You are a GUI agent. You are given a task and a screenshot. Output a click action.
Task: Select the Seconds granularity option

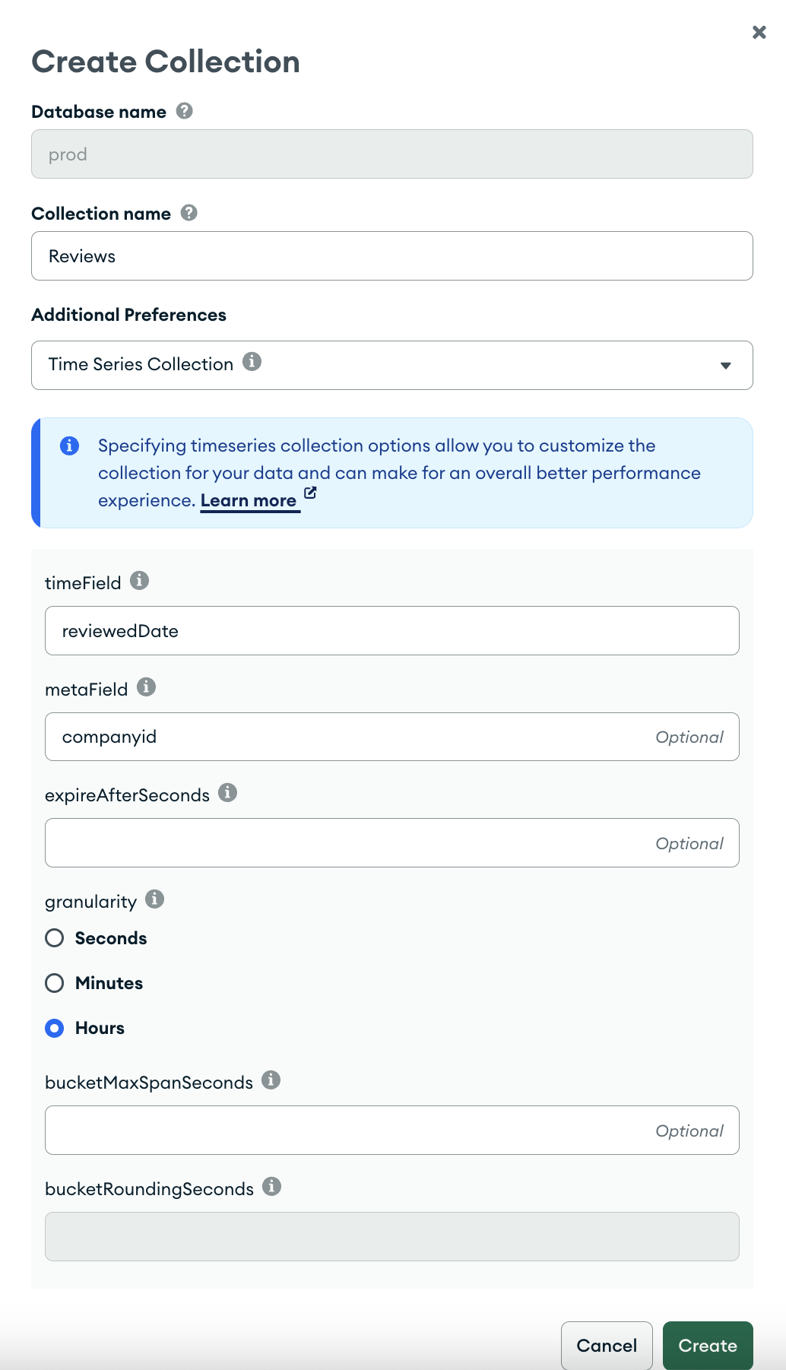point(54,937)
